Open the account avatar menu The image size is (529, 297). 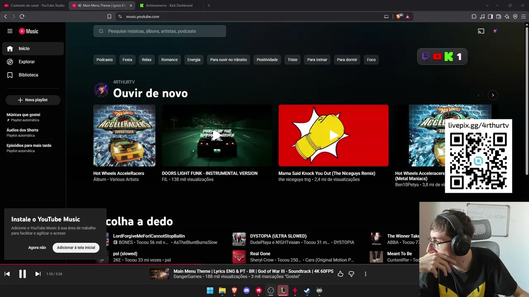(495, 31)
